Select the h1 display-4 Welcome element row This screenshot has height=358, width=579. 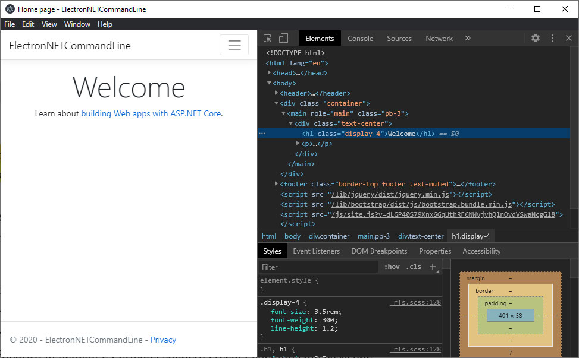(x=414, y=134)
